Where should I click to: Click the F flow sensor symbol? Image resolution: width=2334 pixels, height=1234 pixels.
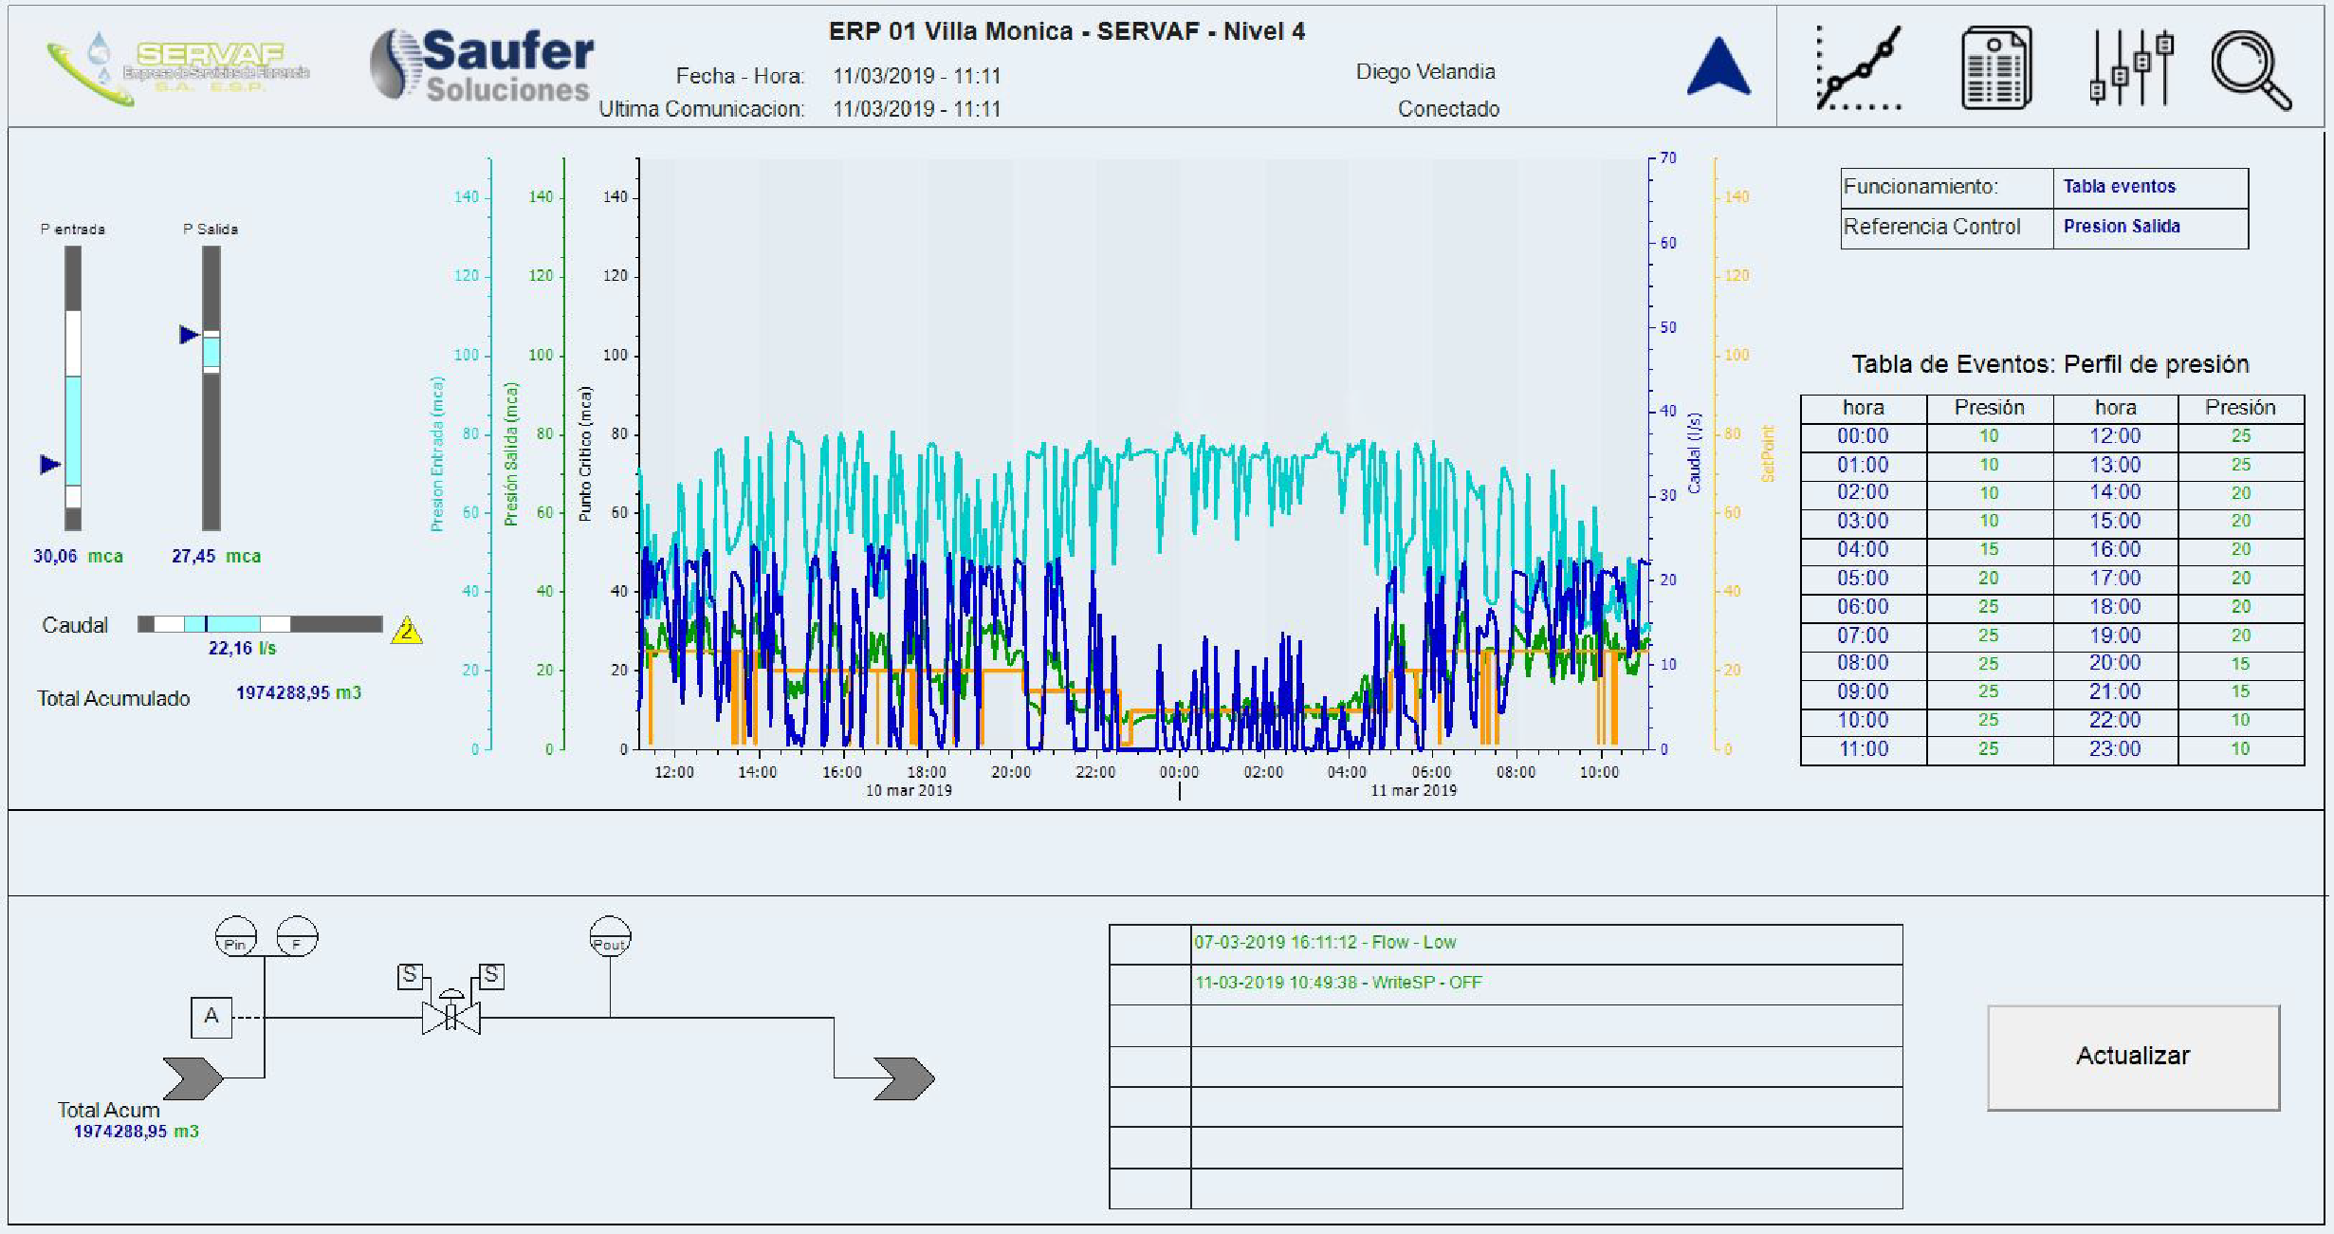tap(297, 937)
